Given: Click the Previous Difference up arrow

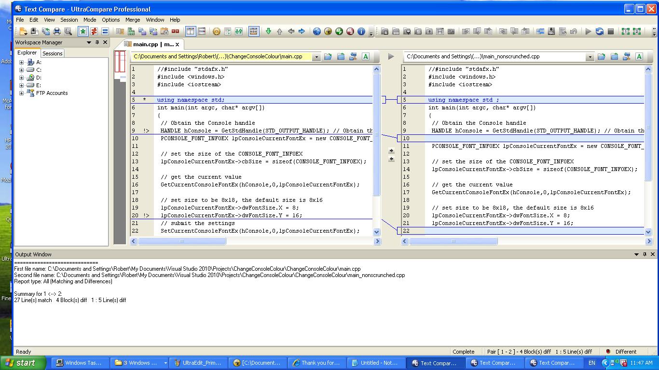Looking at the screenshot, I should [279, 31].
